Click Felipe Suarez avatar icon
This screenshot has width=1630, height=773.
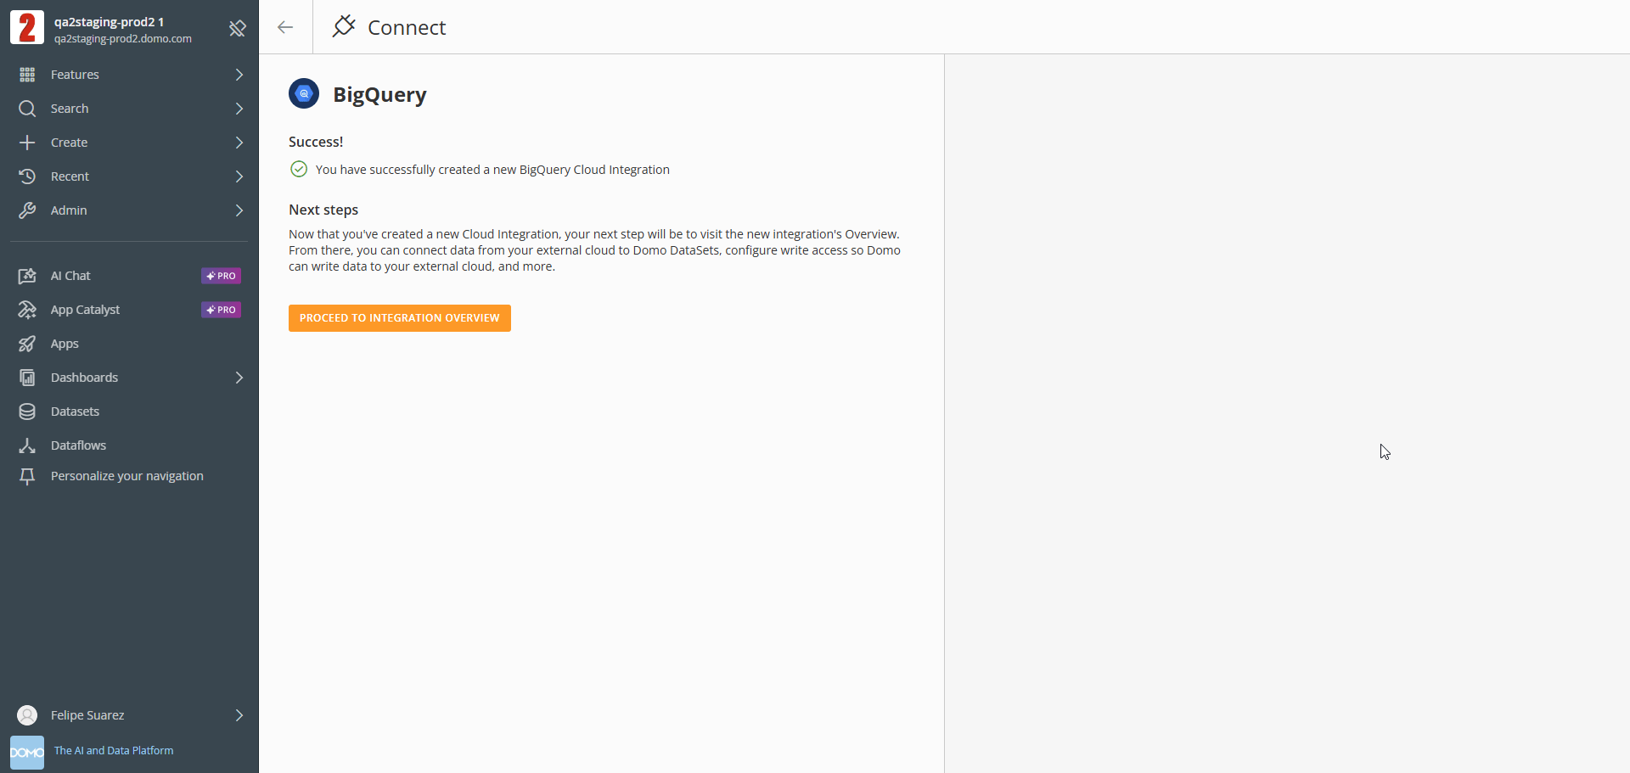click(x=27, y=715)
